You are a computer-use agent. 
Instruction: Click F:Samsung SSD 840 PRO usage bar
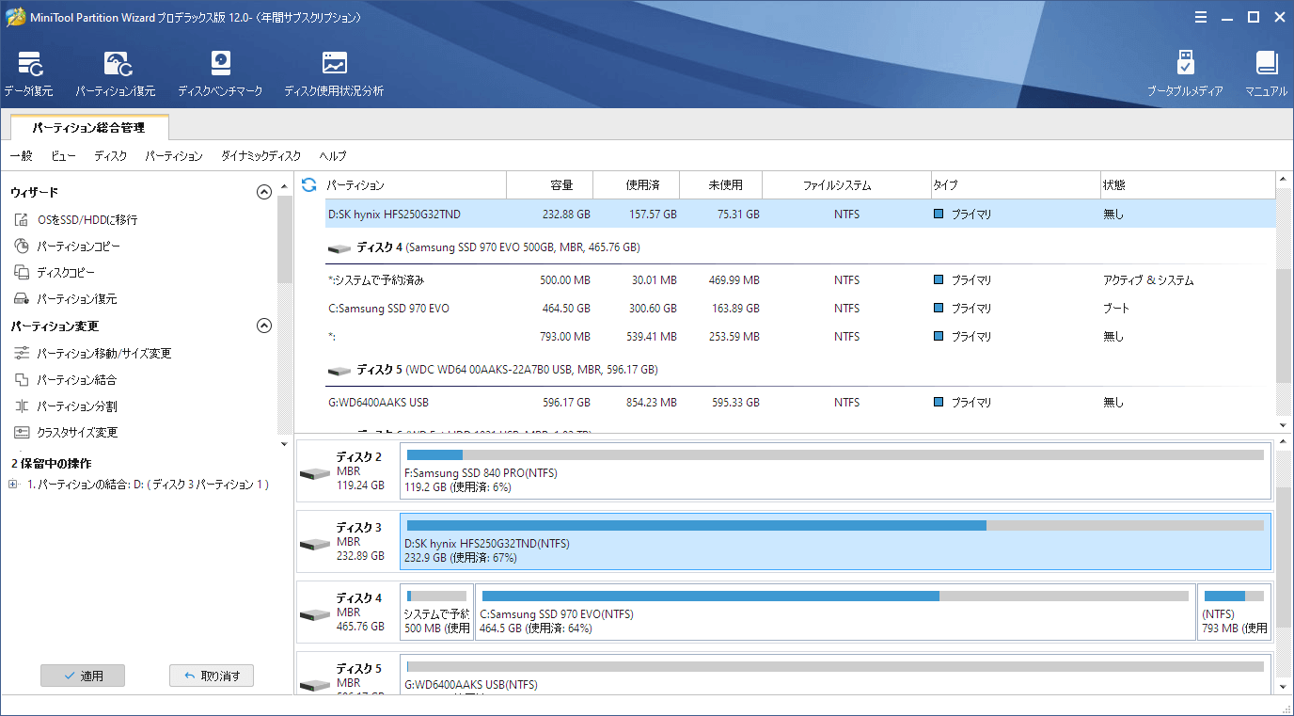[835, 454]
